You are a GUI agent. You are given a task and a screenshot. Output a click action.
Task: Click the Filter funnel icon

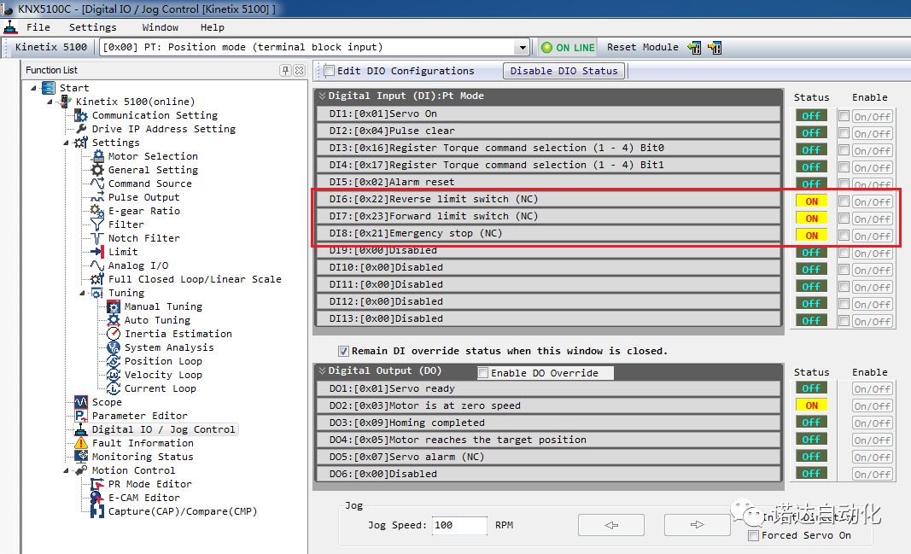pos(97,225)
